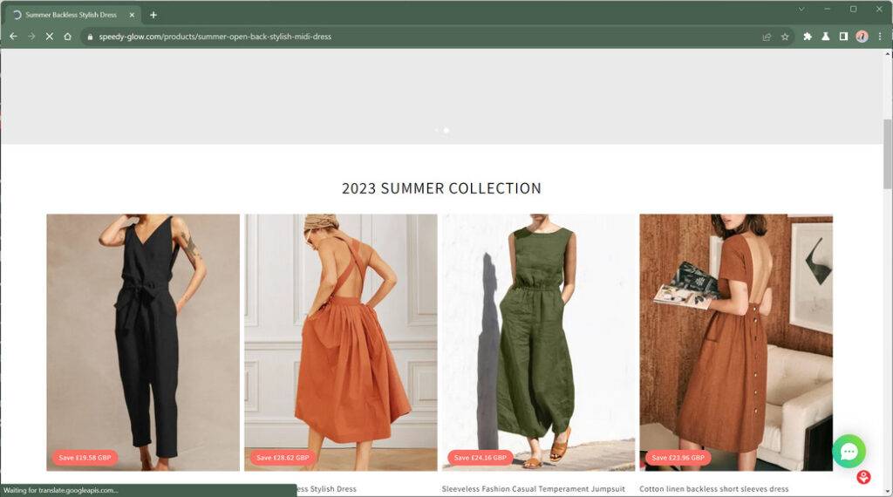Click the page vertical scrollbar thumb
This screenshot has height=497, width=893.
tap(887, 153)
